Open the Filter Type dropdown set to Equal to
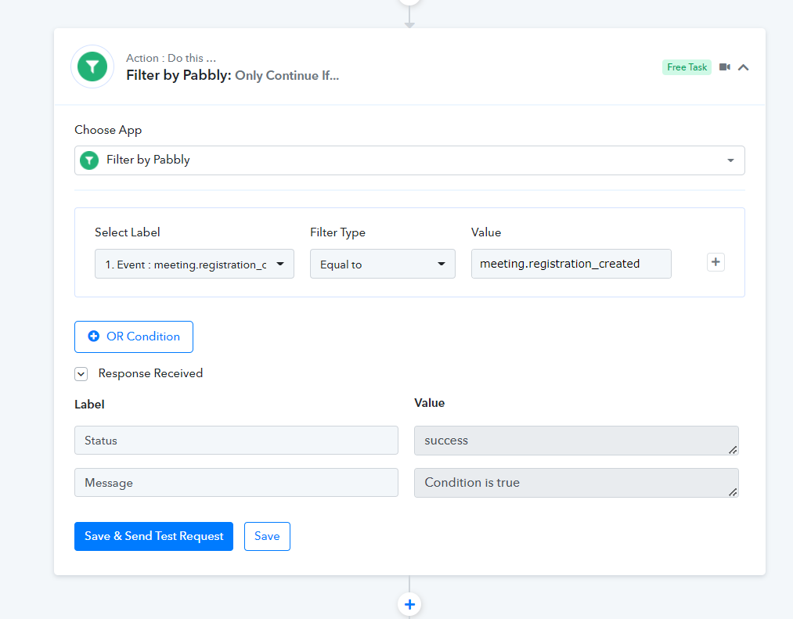 tap(382, 264)
